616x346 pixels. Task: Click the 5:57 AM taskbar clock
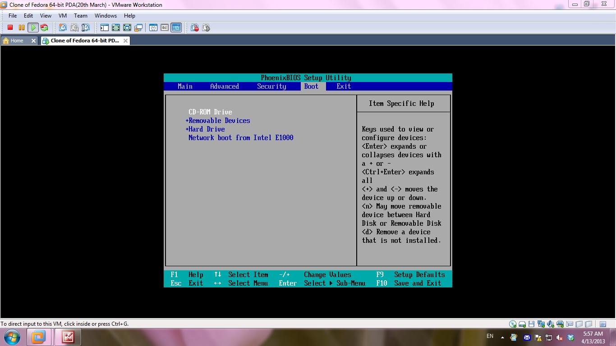(x=593, y=337)
